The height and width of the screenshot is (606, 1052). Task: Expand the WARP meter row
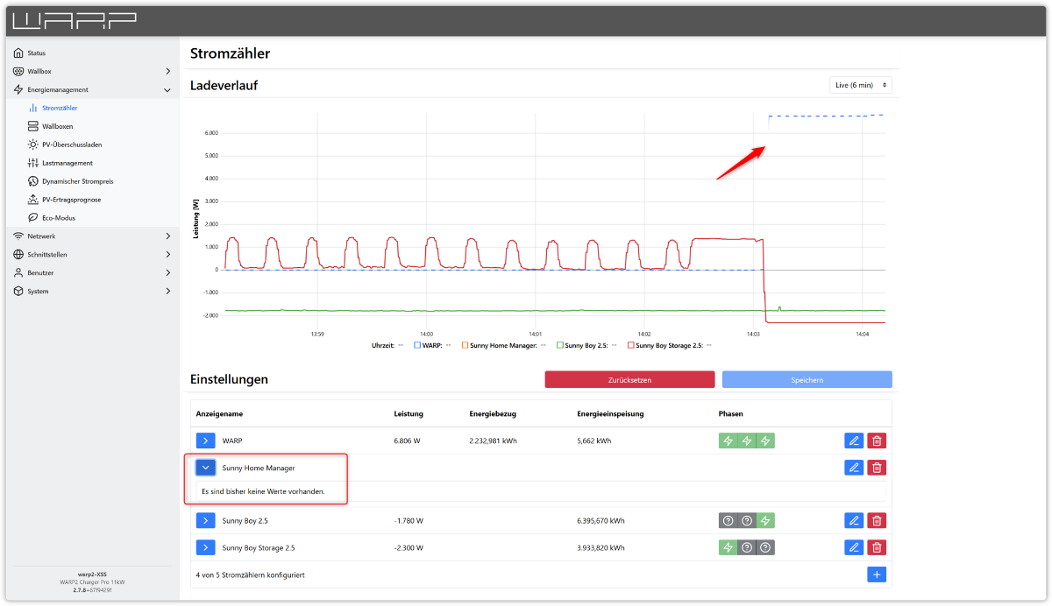[204, 440]
